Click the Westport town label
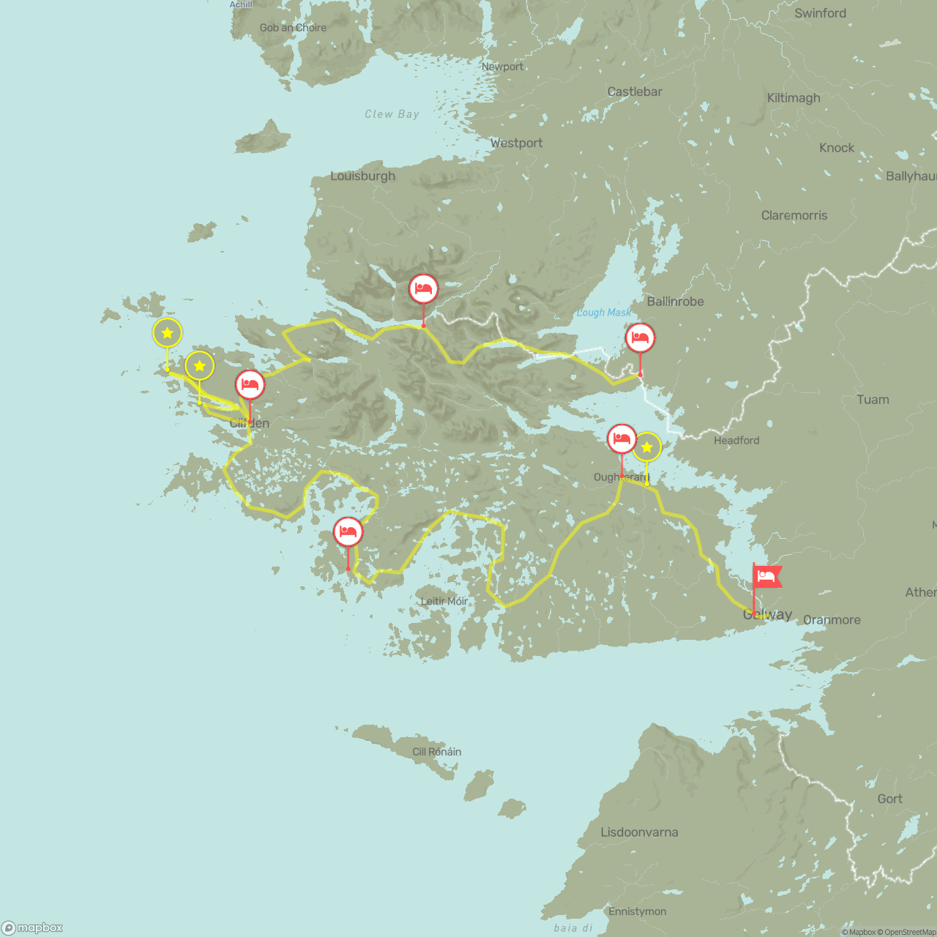This screenshot has width=937, height=937. pyautogui.click(x=516, y=143)
